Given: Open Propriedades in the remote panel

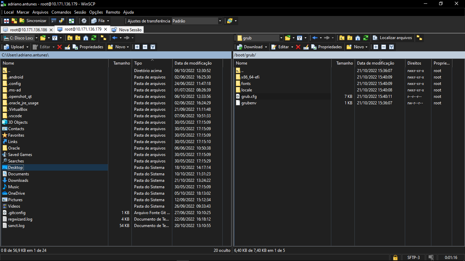Looking at the screenshot, I should coord(326,47).
